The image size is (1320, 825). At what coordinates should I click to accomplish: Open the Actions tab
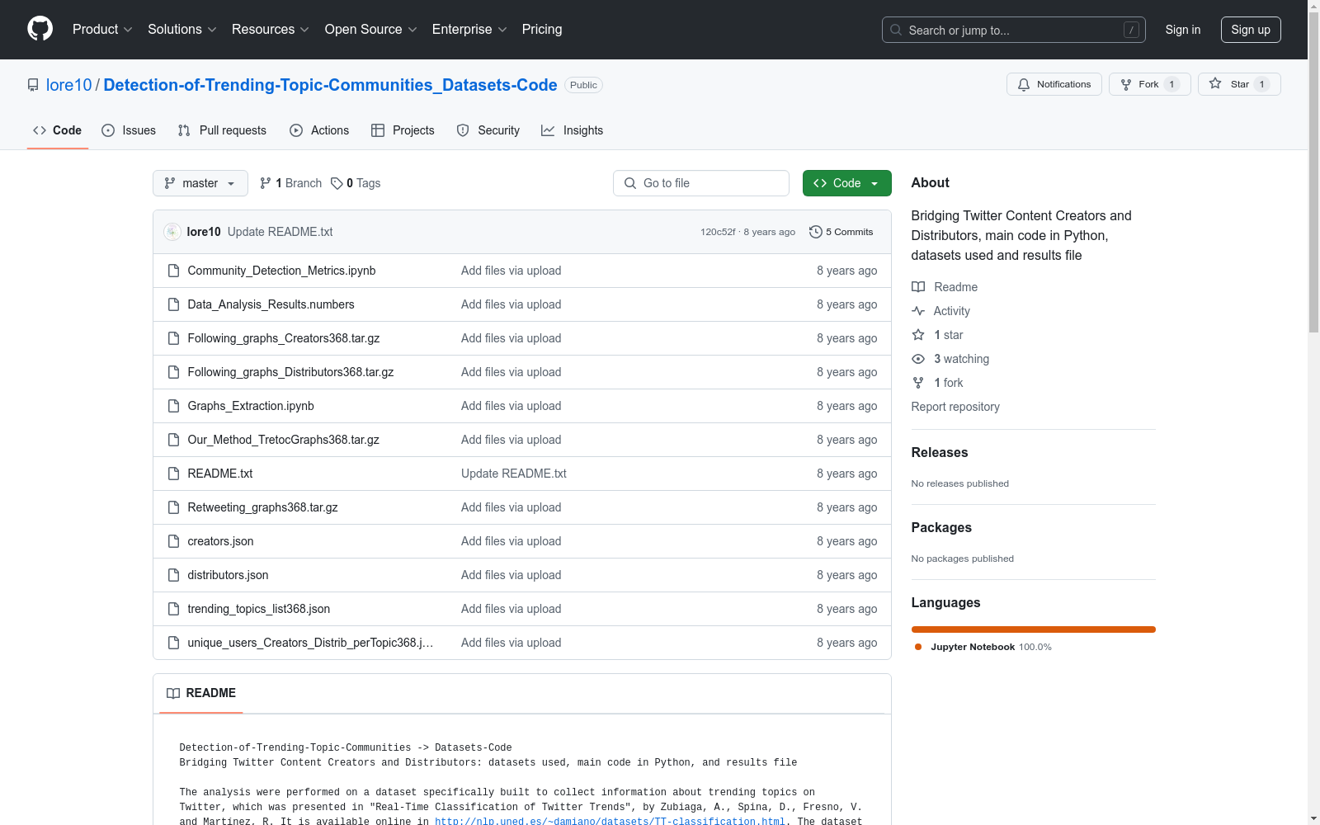[x=319, y=130]
